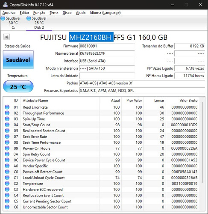Click the Seek Error Rate threshold 47

(162, 137)
